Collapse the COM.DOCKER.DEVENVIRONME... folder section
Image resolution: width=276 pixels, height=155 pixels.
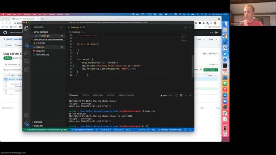47,40
